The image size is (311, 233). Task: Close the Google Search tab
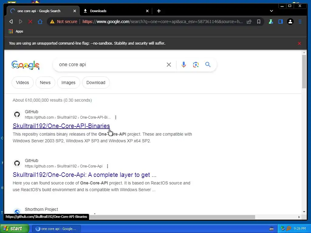coord(75,11)
